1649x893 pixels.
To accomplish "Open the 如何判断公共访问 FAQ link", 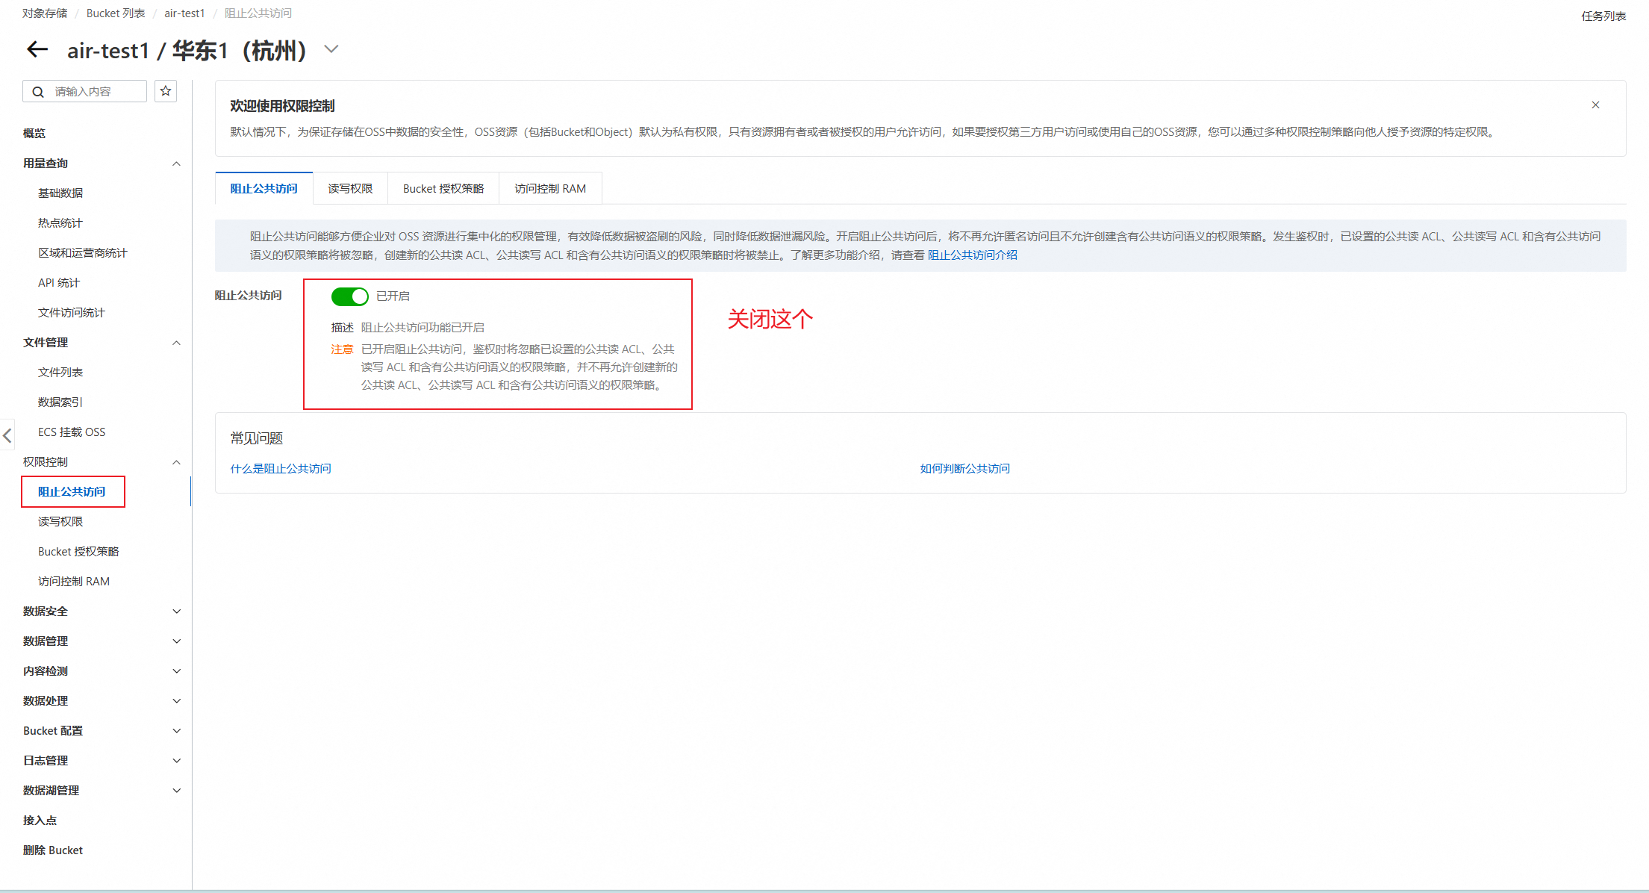I will pyautogui.click(x=964, y=469).
